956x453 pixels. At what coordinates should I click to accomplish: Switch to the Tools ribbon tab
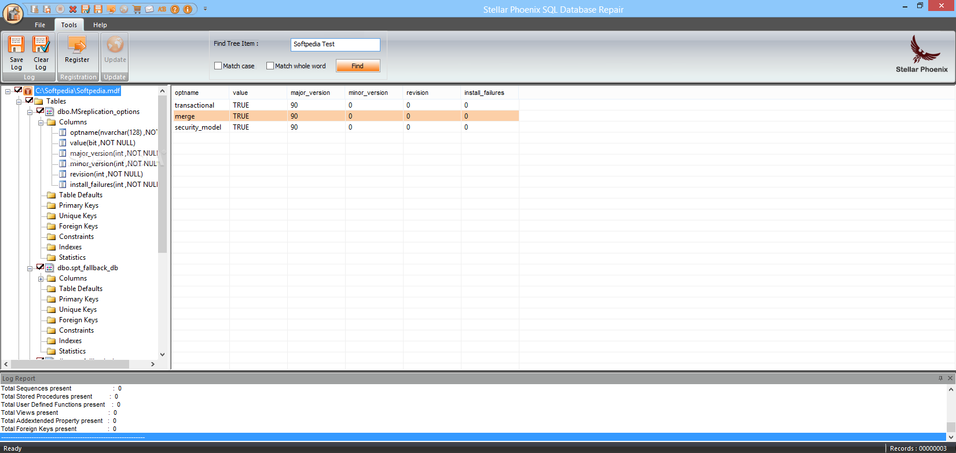(69, 25)
